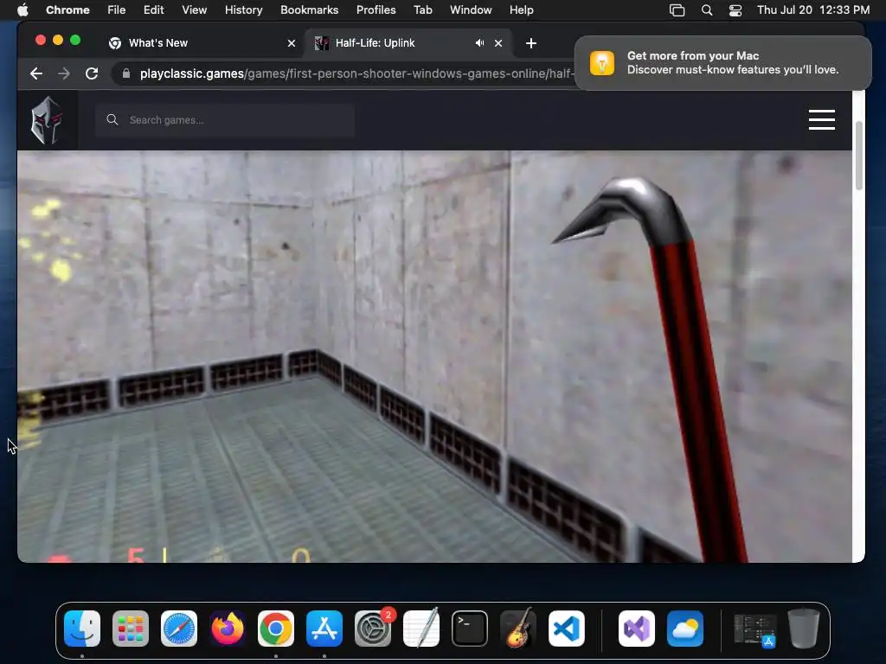Click the playclassic.games URL in address bar

(x=356, y=73)
